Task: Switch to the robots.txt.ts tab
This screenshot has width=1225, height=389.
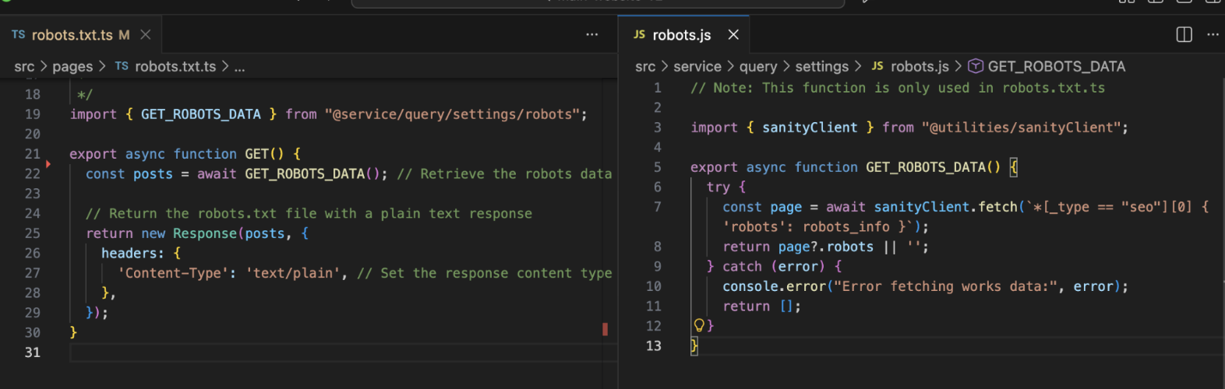Action: [x=72, y=35]
